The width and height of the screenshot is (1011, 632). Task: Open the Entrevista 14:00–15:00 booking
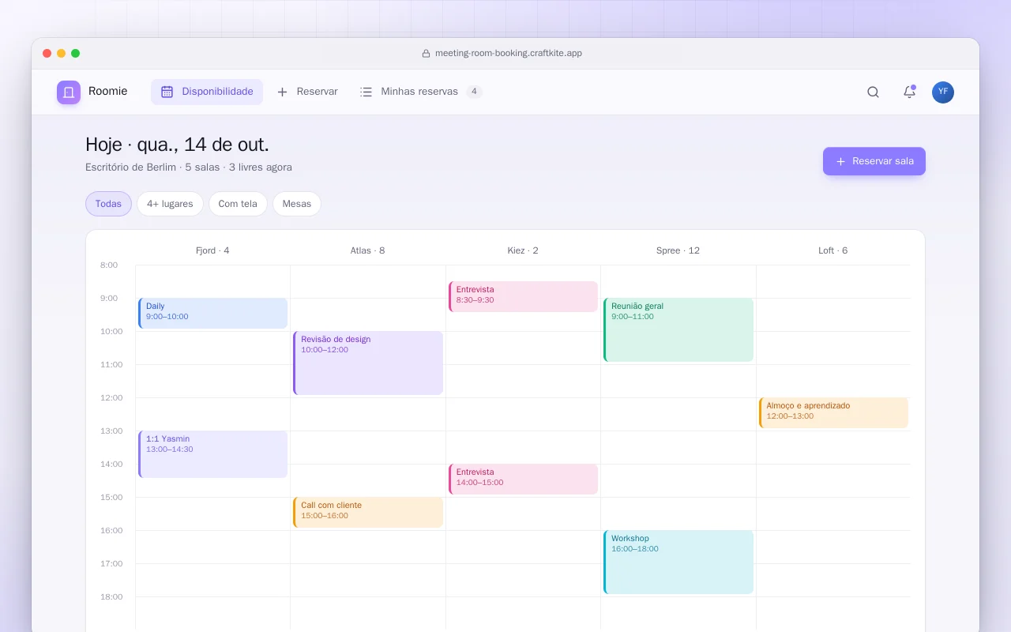[x=523, y=479]
